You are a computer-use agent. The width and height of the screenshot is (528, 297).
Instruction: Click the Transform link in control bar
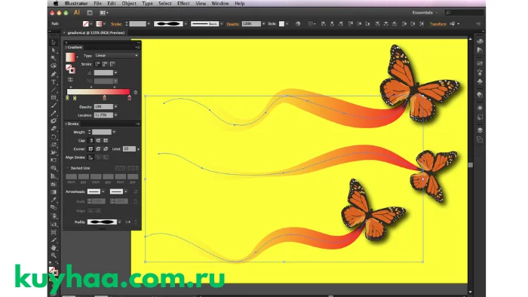pos(438,24)
